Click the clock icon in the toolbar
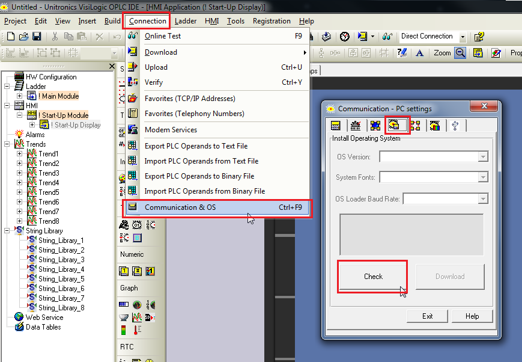Image resolution: width=522 pixels, height=362 pixels. (345, 36)
